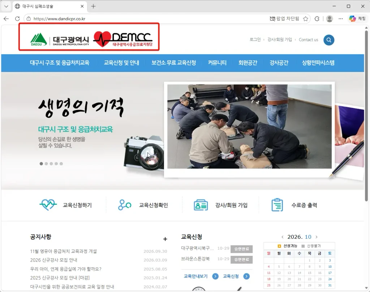Image resolution: width=370 pixels, height=292 pixels.
Task: Open notice 2025 신규강사 모집 안내 [마감]
Action: pos(60,278)
